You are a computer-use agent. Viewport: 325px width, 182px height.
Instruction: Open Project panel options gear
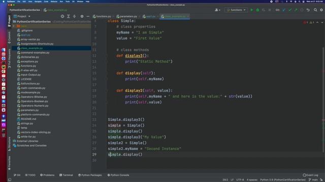pos(82,16)
